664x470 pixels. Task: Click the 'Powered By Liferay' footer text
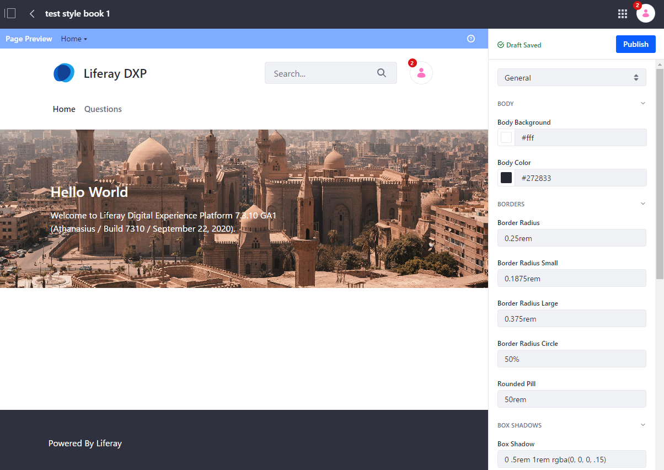(85, 443)
